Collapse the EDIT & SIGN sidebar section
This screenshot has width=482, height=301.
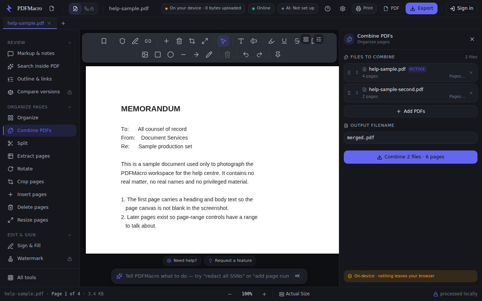(70, 235)
